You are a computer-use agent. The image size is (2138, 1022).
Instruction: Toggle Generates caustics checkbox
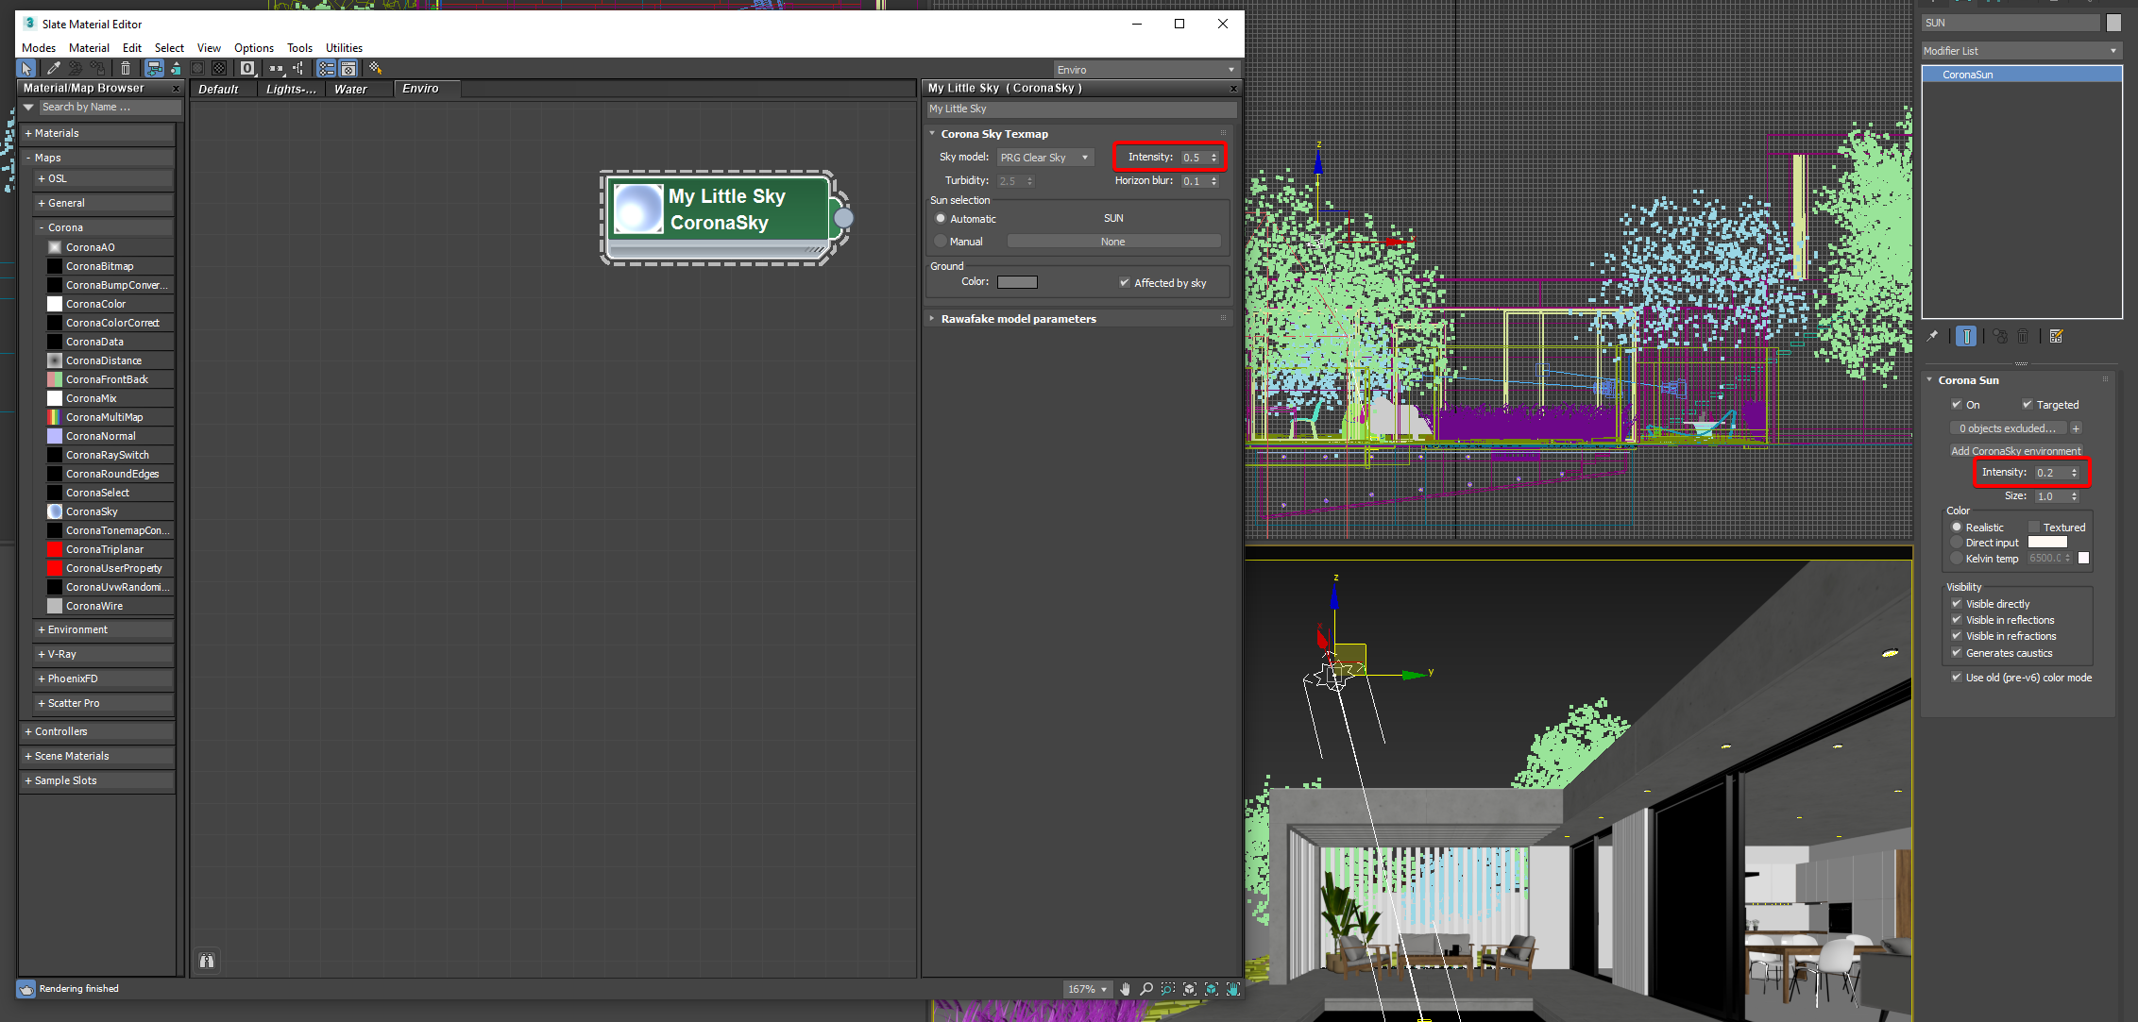click(1957, 653)
